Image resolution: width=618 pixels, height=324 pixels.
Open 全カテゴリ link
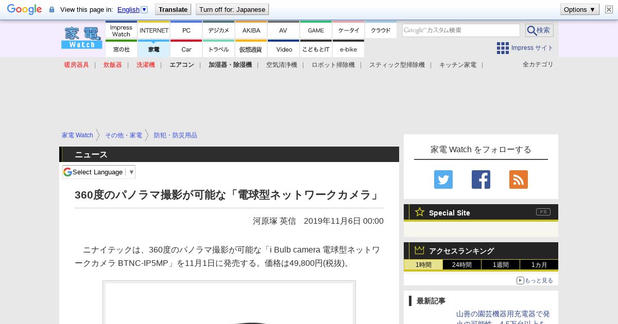[538, 64]
